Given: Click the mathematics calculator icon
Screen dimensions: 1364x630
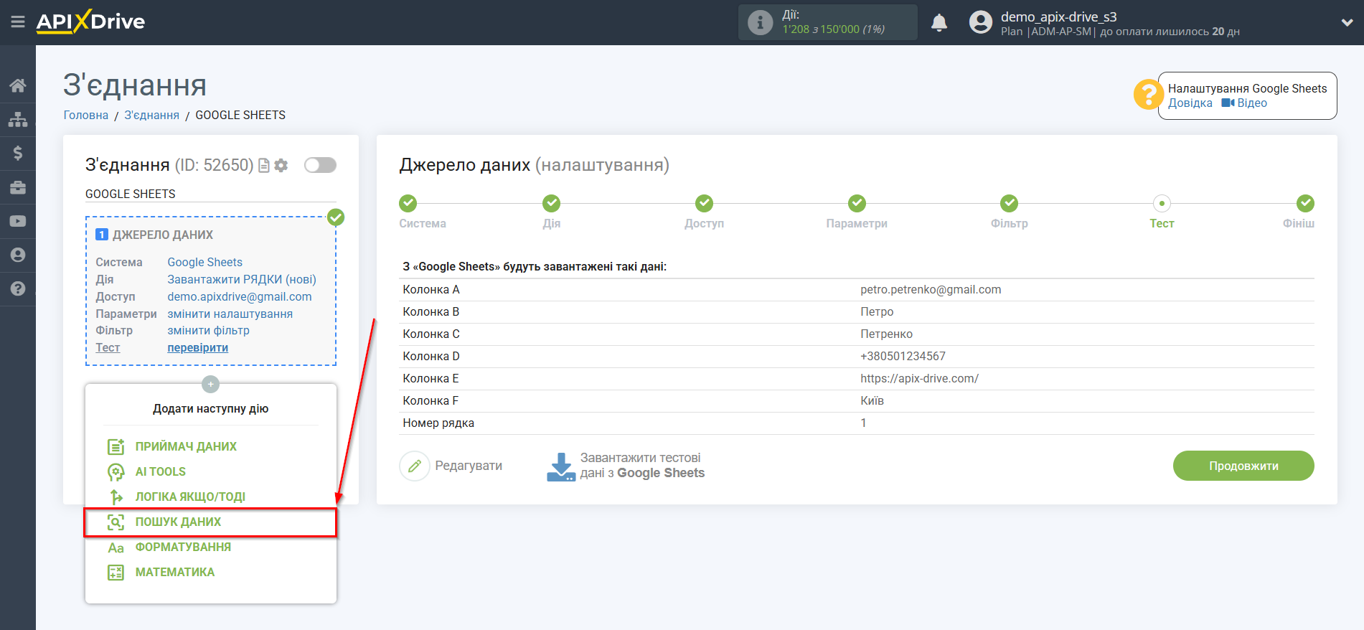Looking at the screenshot, I should 116,573.
